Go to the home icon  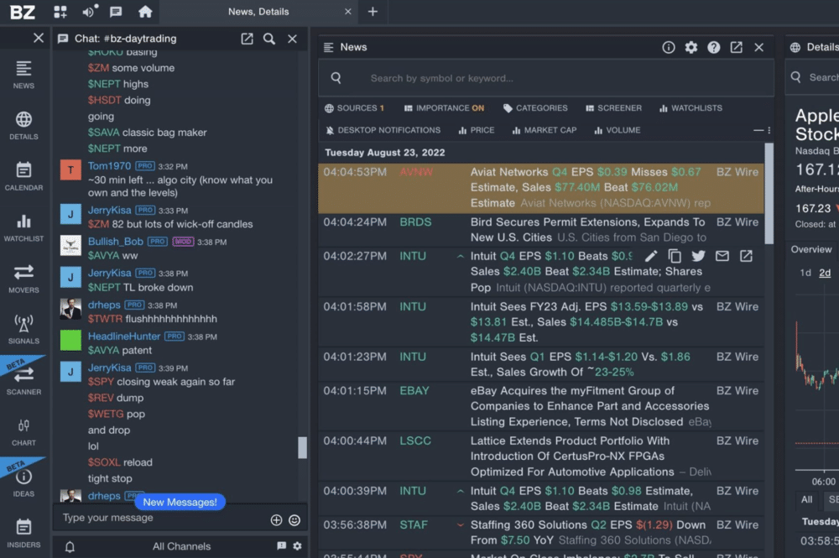[x=145, y=12]
